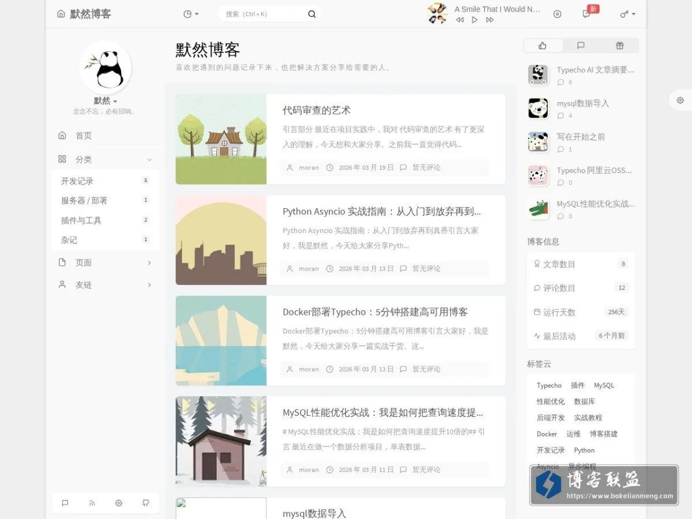Screen dimensions: 692x519
Task: Select the 数据库 tag
Action: (x=584, y=401)
